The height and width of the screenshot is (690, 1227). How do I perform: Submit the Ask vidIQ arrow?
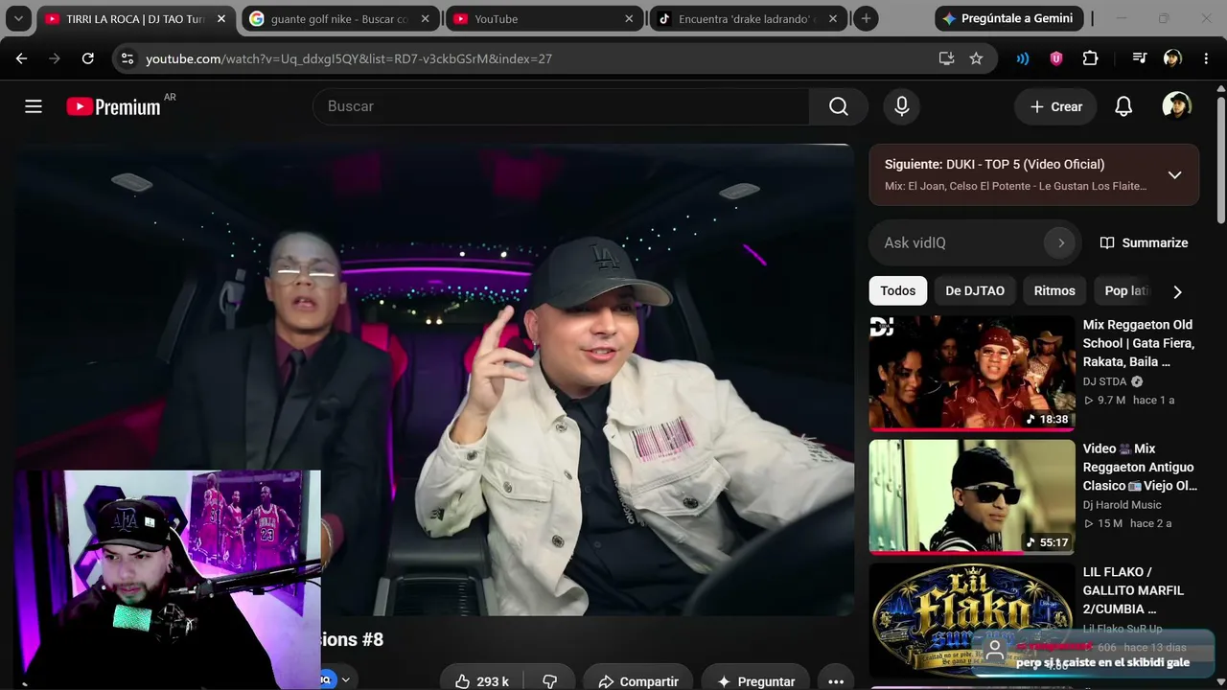pyautogui.click(x=1060, y=242)
